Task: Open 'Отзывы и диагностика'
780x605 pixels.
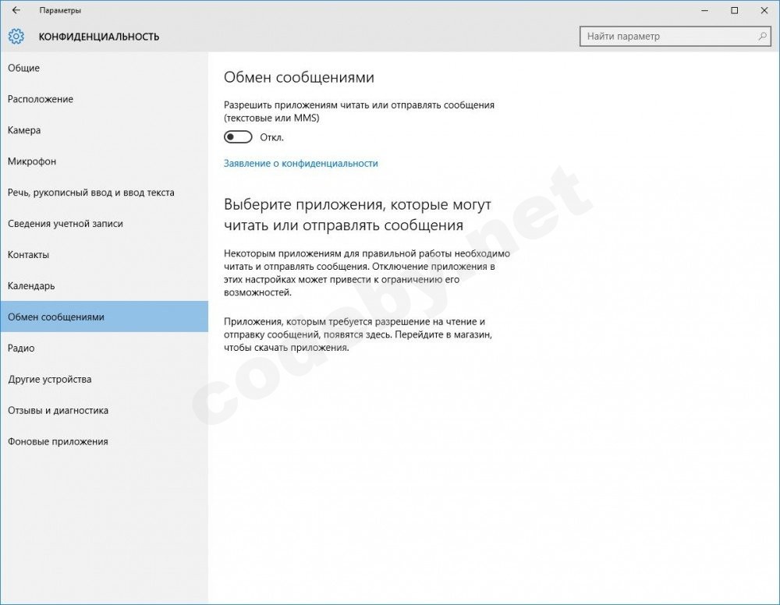Action: coord(104,411)
